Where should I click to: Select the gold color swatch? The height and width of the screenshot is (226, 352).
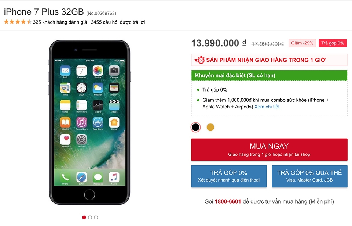(210, 127)
